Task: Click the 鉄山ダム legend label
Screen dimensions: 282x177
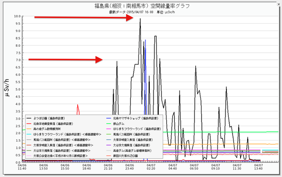Action: click(x=119, y=124)
